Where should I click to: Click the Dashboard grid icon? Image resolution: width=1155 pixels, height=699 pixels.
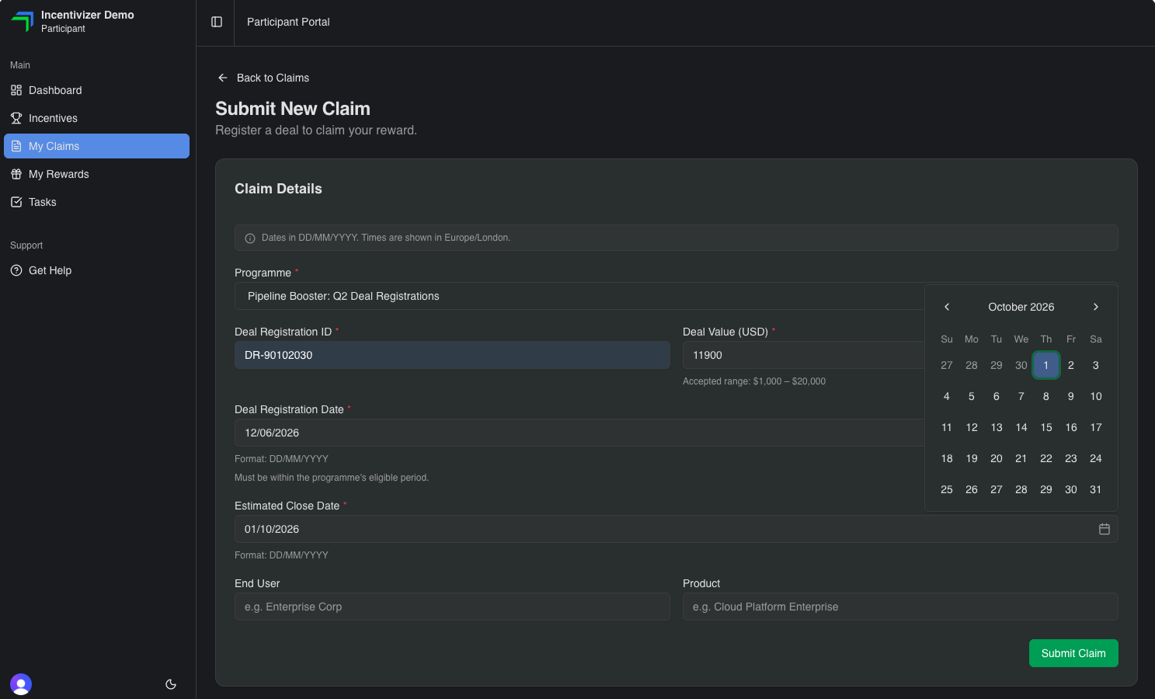tap(16, 90)
